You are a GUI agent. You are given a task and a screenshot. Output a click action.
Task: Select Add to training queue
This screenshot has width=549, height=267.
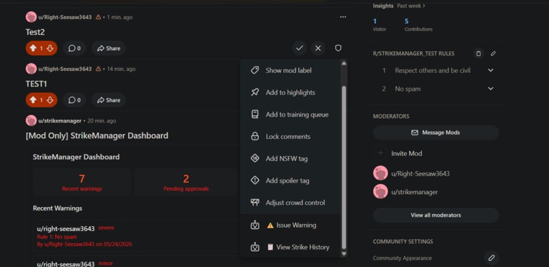(290, 114)
